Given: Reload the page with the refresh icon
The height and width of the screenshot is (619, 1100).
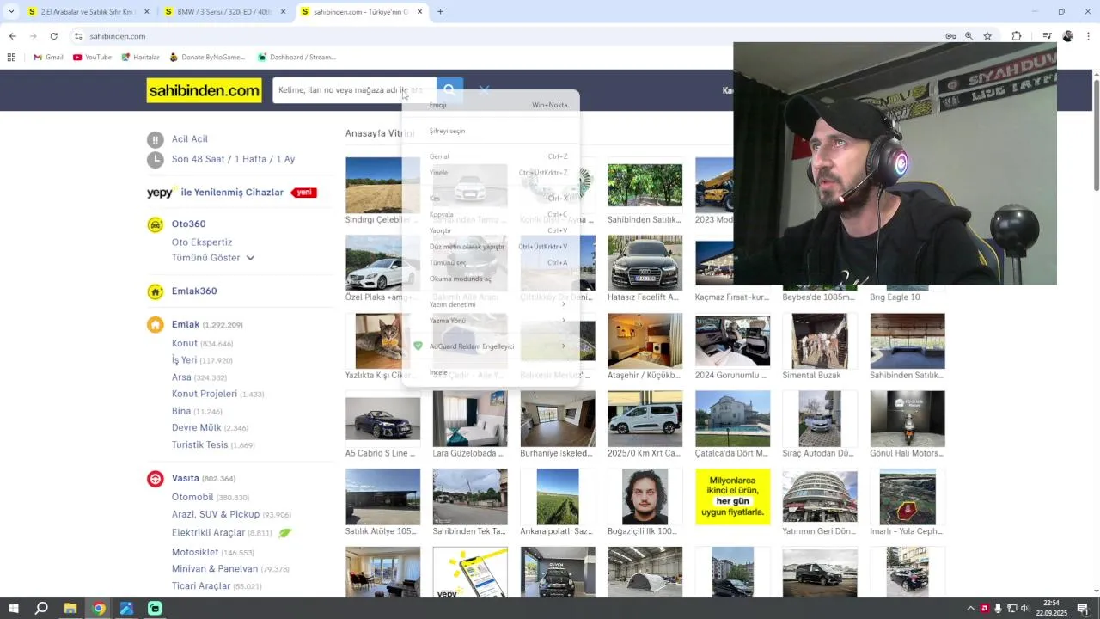Looking at the screenshot, I should [53, 36].
